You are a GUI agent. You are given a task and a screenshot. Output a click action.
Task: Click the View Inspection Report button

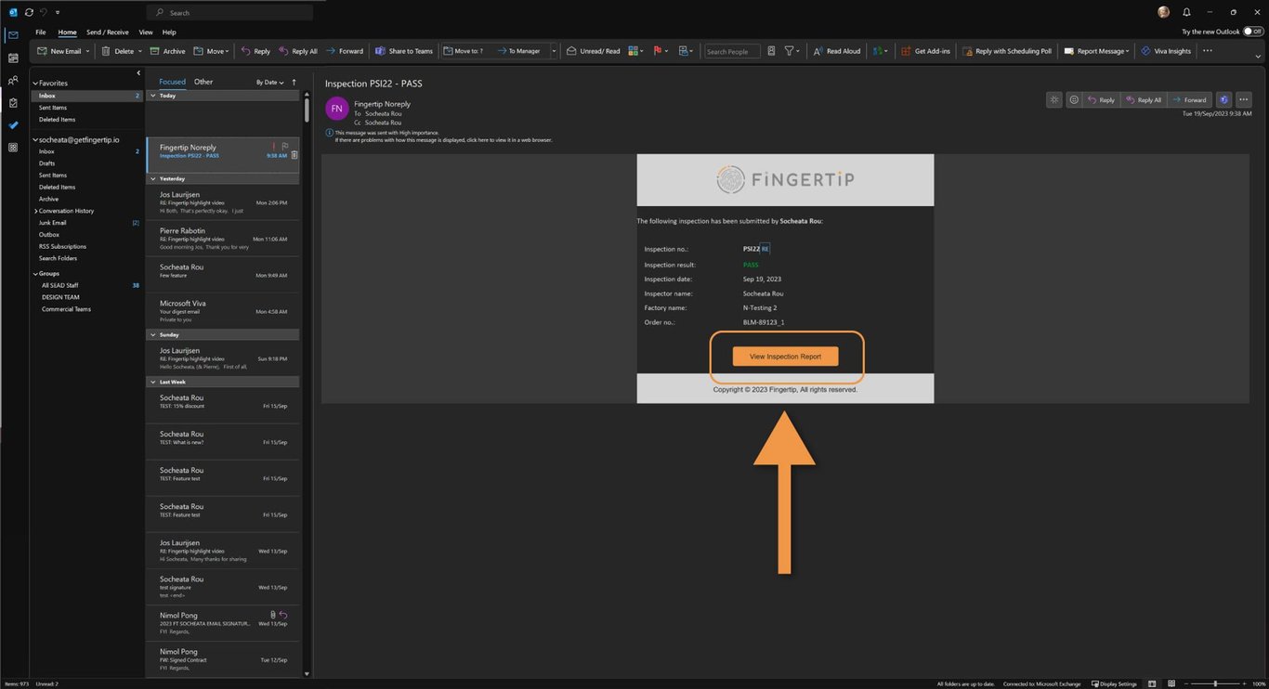[785, 356]
